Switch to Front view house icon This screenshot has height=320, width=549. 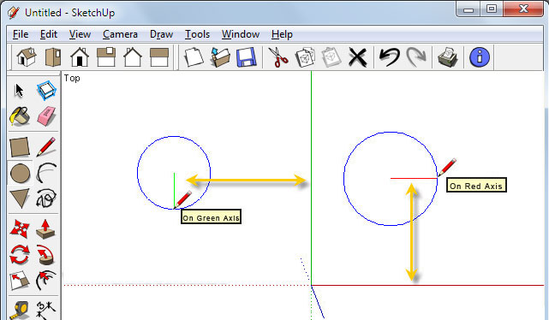coord(80,57)
